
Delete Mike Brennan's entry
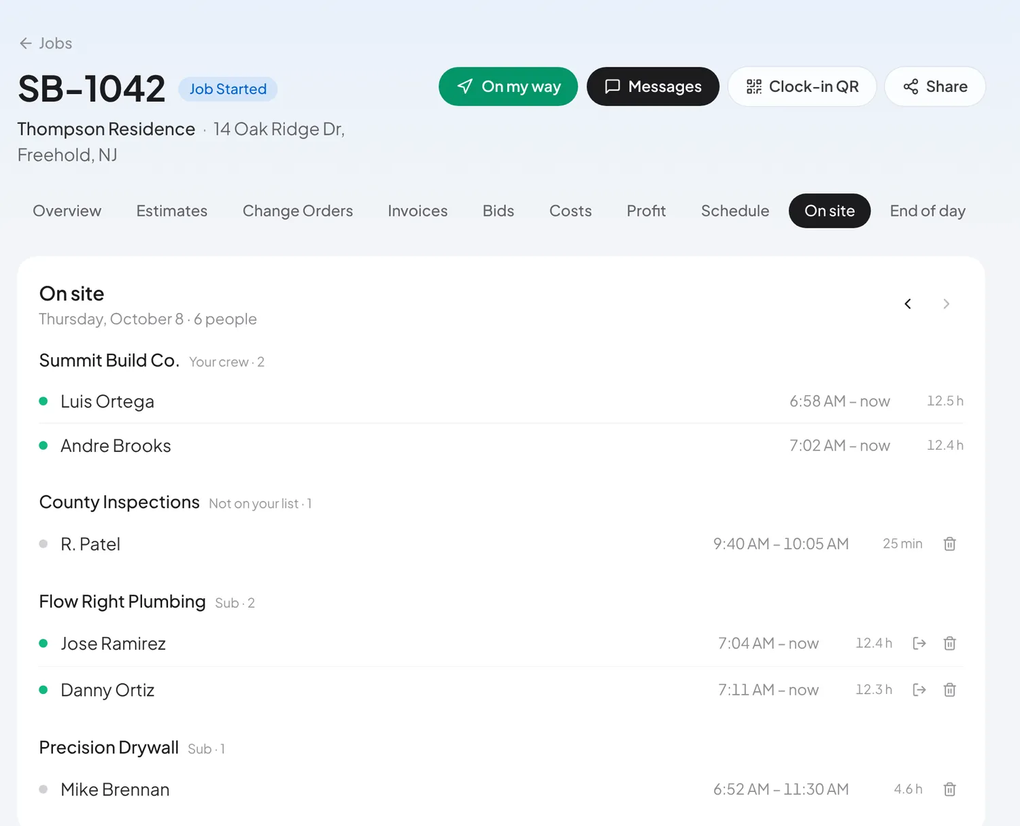(950, 789)
